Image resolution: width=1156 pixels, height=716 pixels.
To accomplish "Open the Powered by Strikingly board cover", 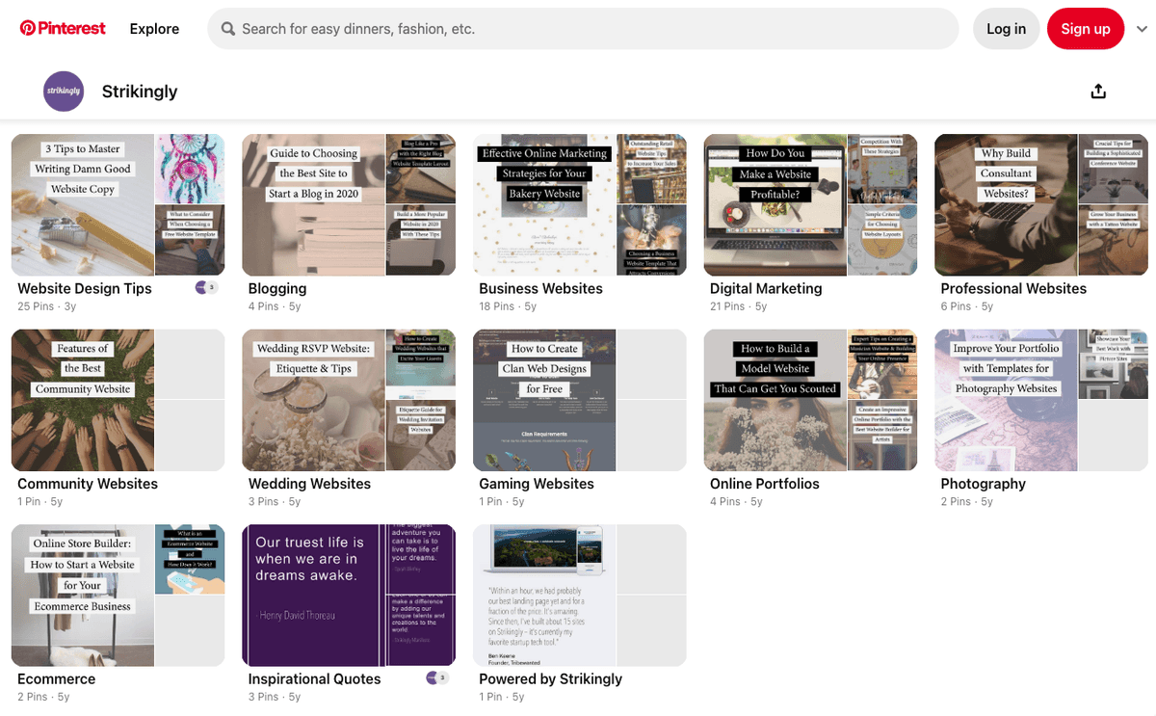I will (x=580, y=596).
